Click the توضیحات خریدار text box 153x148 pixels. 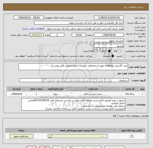tap(73, 104)
